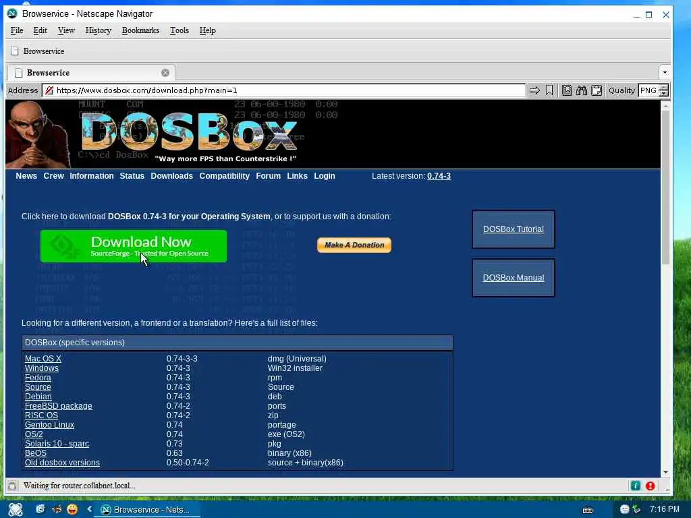Go to the Crew page link
The image size is (691, 518).
(x=54, y=176)
